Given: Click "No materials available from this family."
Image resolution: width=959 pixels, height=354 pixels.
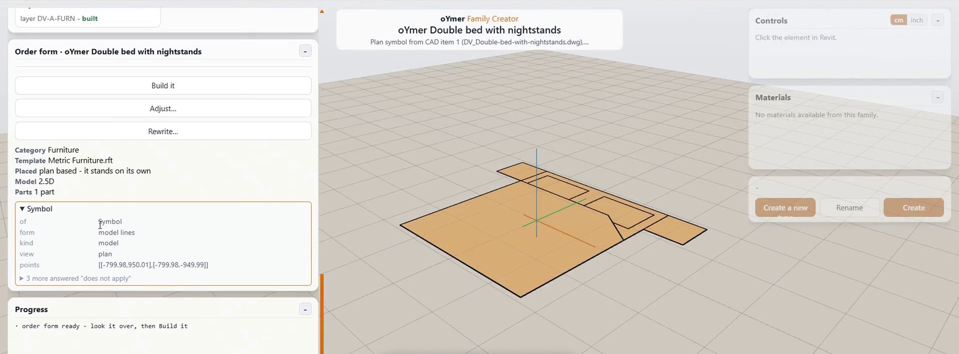Looking at the screenshot, I should (x=816, y=115).
